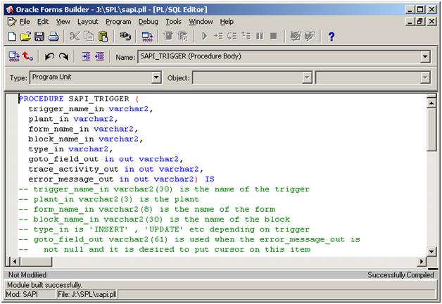Open the Help menu
Viewport: 442px width, 304px height.
coord(227,22)
